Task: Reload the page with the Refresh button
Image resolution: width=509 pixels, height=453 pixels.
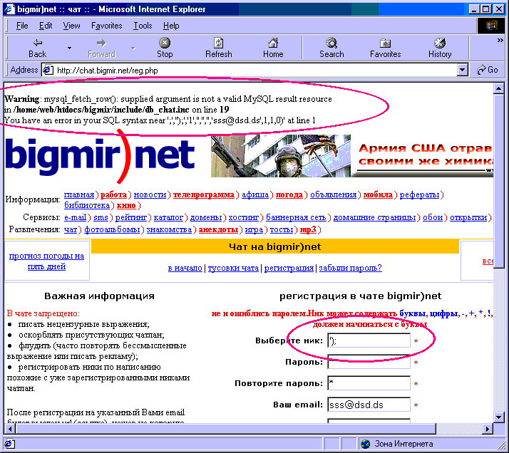Action: [218, 48]
